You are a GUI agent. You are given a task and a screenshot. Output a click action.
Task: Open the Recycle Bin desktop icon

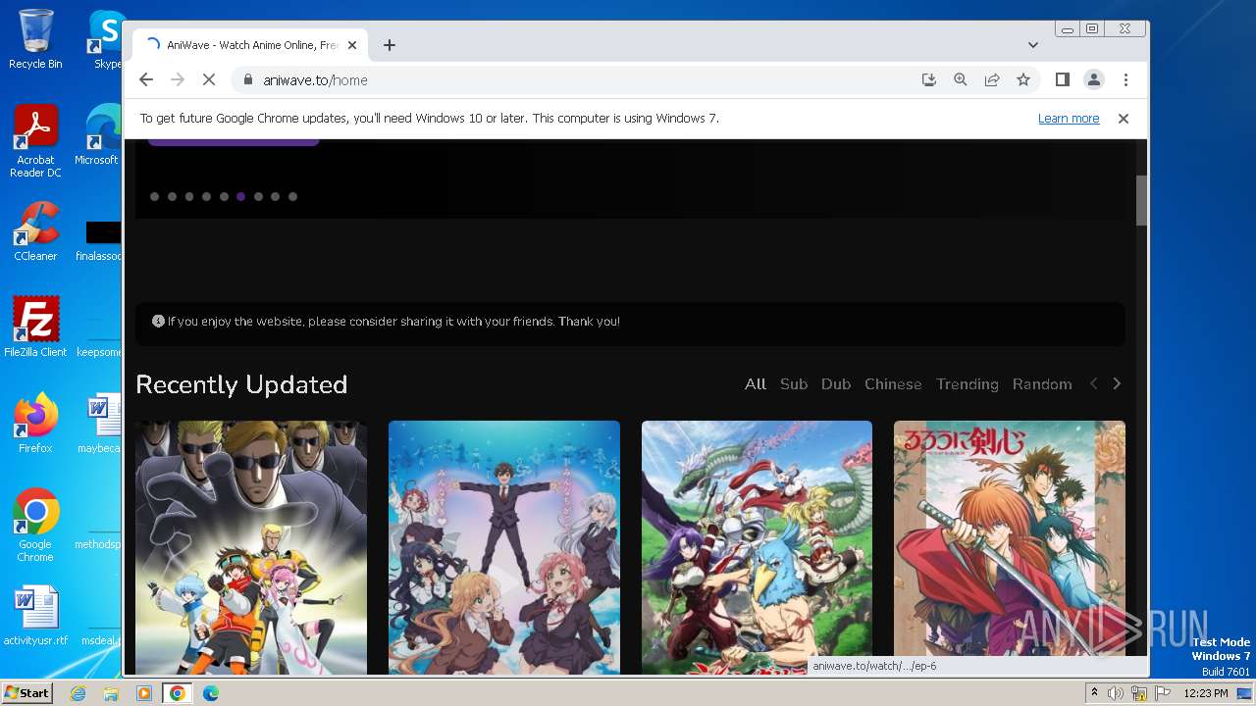35,39
